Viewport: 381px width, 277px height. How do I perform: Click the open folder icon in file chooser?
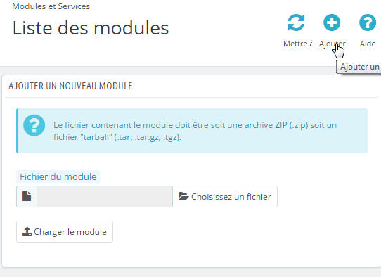click(x=183, y=196)
